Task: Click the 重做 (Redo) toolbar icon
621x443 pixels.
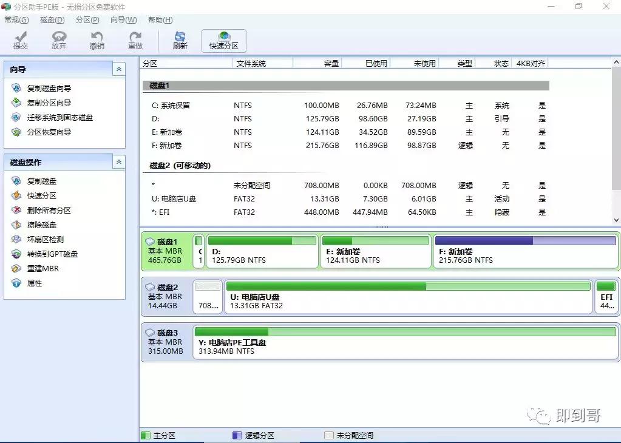Action: [135, 39]
